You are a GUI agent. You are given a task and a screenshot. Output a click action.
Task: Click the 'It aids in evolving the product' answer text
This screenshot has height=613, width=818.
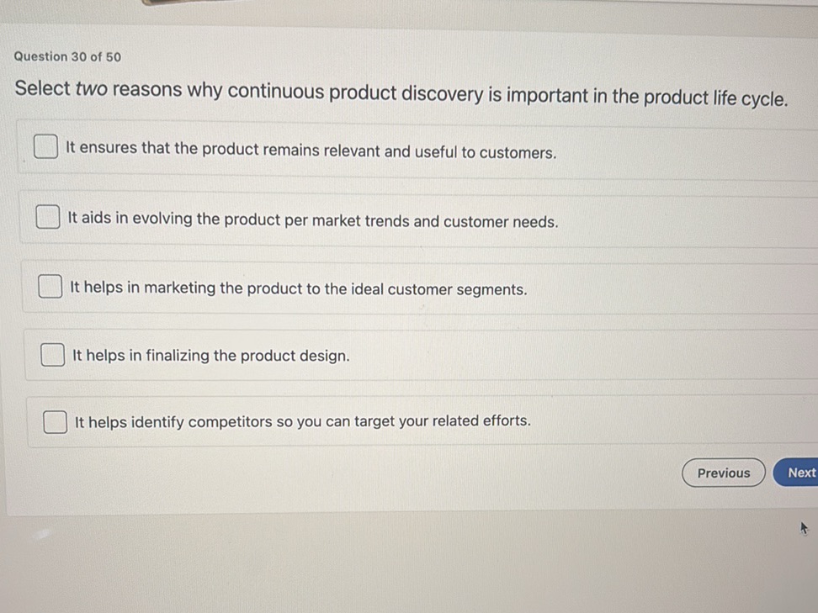(313, 221)
